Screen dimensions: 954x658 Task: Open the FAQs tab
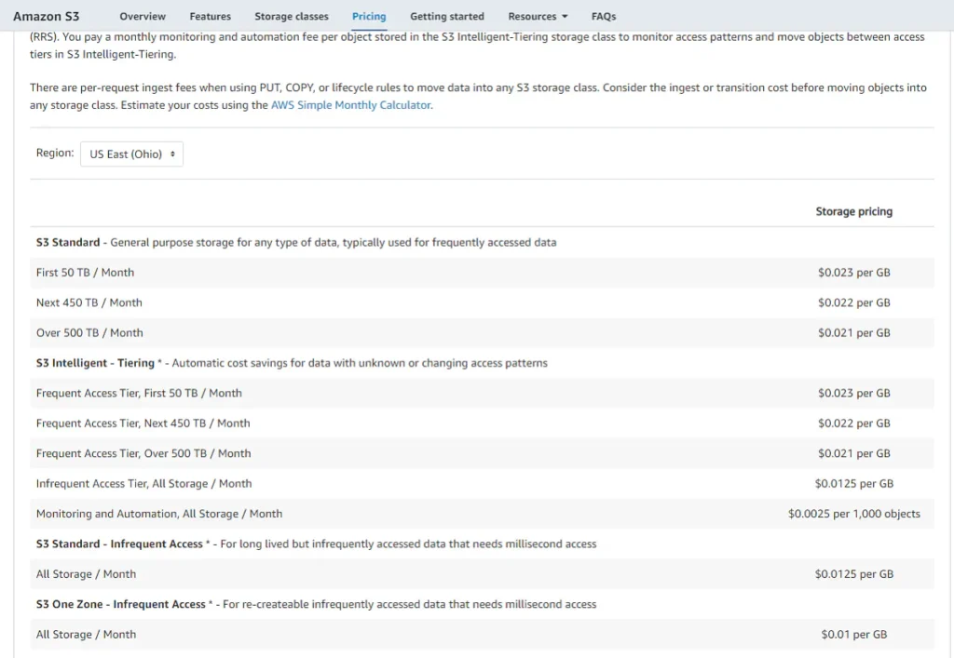pyautogui.click(x=604, y=17)
